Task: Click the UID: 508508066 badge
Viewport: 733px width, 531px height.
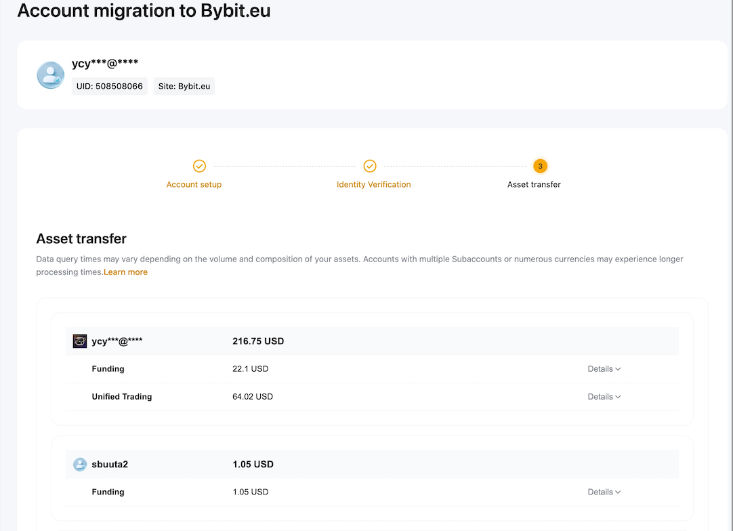Action: 110,86
